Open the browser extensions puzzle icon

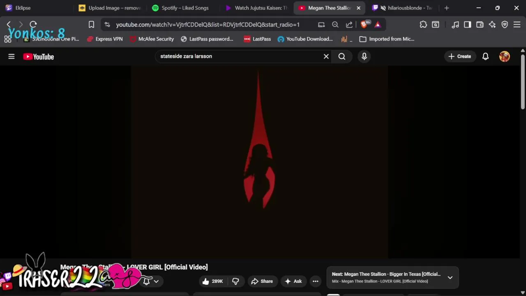(423, 25)
